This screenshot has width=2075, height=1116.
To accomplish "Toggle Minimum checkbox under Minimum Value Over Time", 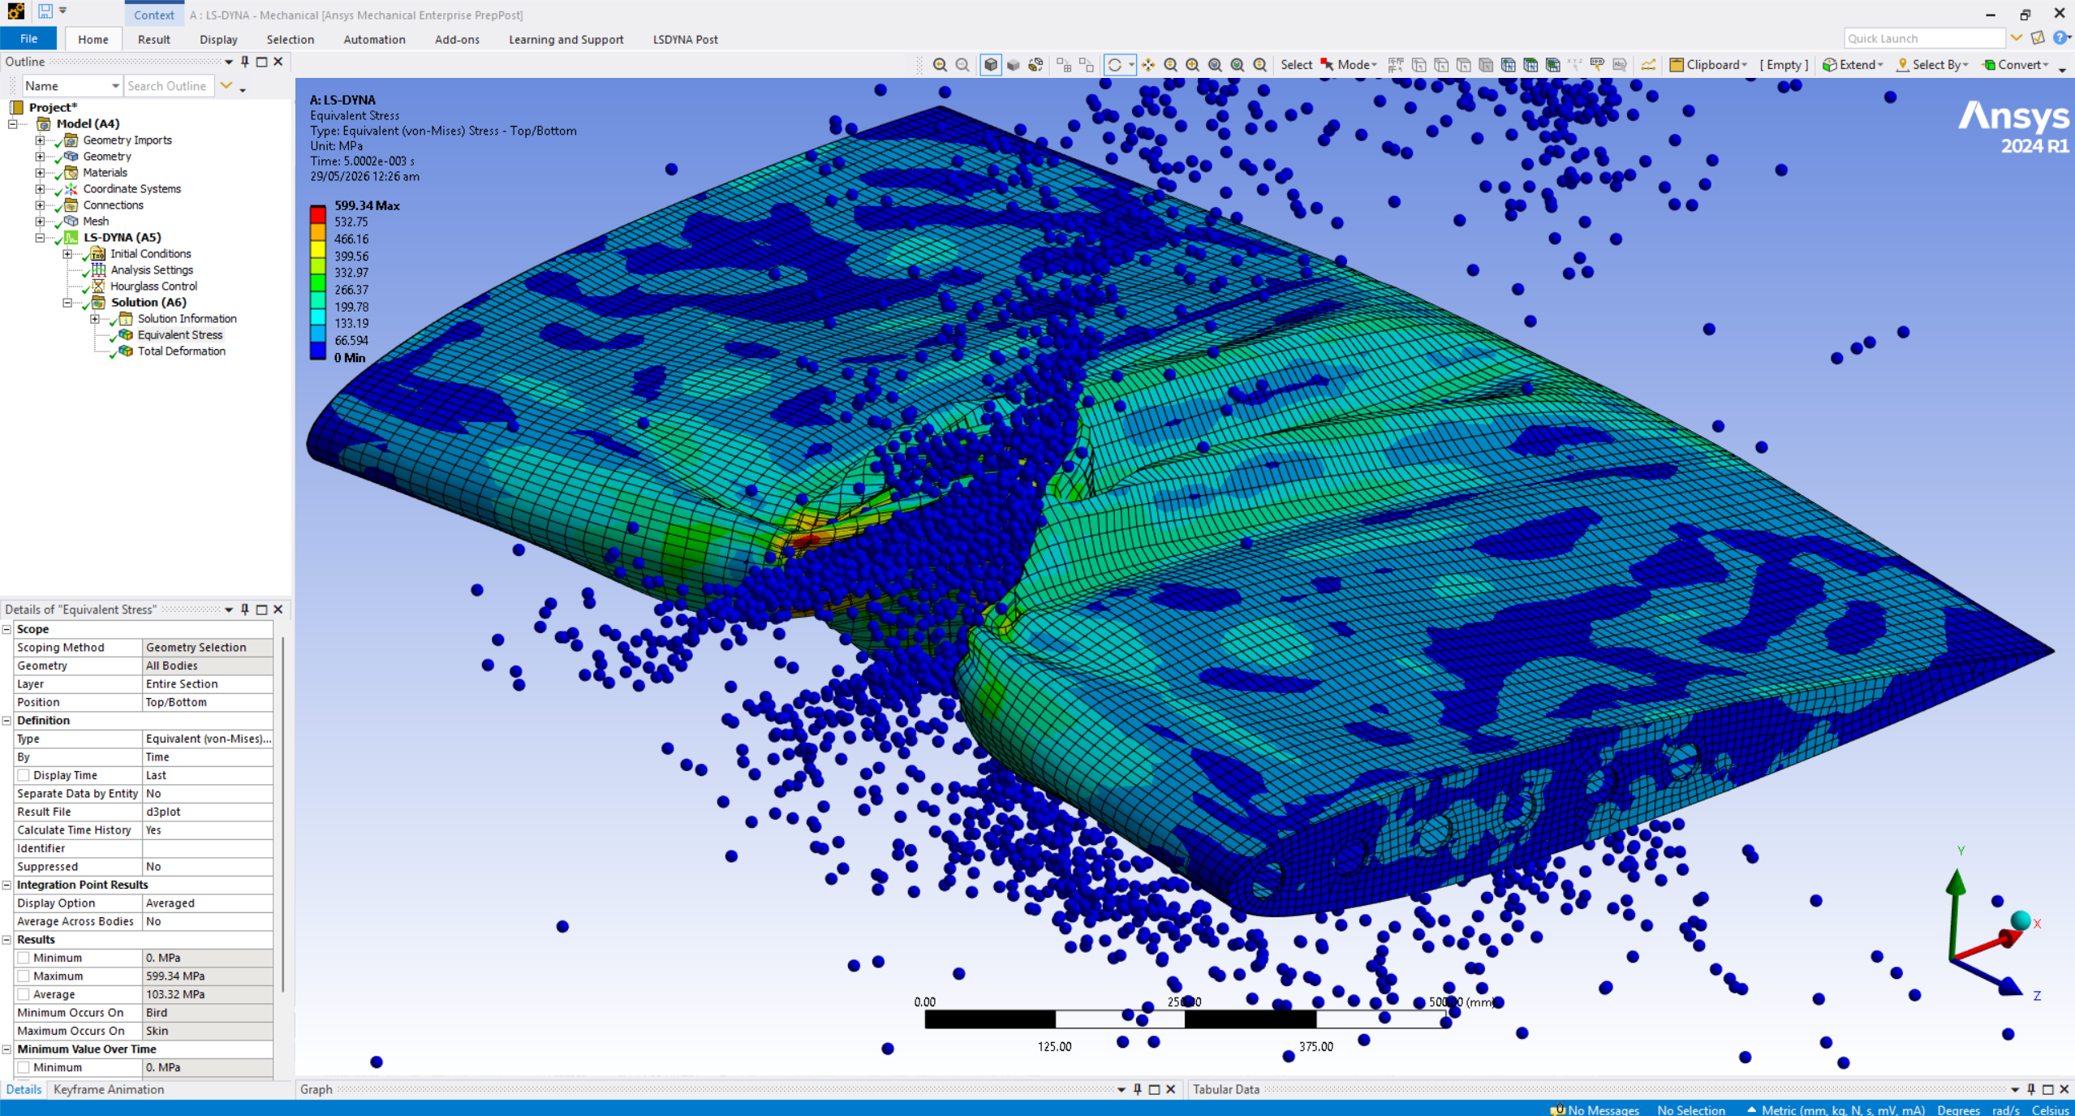I will coord(24,1067).
